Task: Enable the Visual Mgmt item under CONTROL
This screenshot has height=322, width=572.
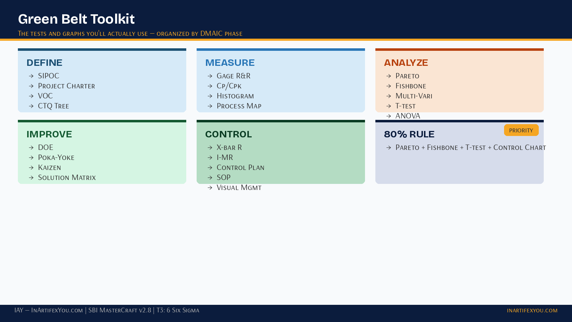Action: pyautogui.click(x=239, y=187)
